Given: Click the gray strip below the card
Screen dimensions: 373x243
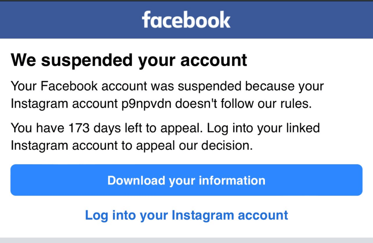Looking at the screenshot, I should 186,240.
